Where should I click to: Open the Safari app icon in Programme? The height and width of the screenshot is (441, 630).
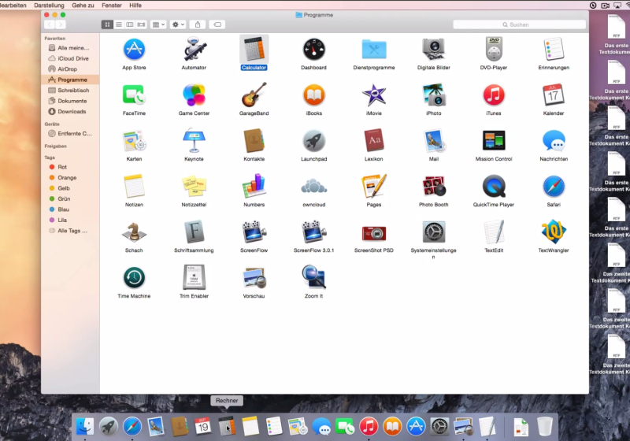point(554,187)
